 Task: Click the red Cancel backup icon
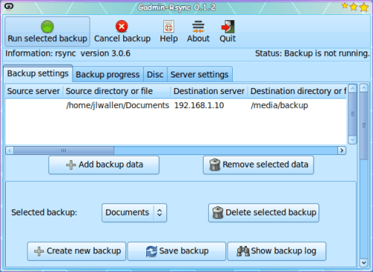tap(122, 26)
